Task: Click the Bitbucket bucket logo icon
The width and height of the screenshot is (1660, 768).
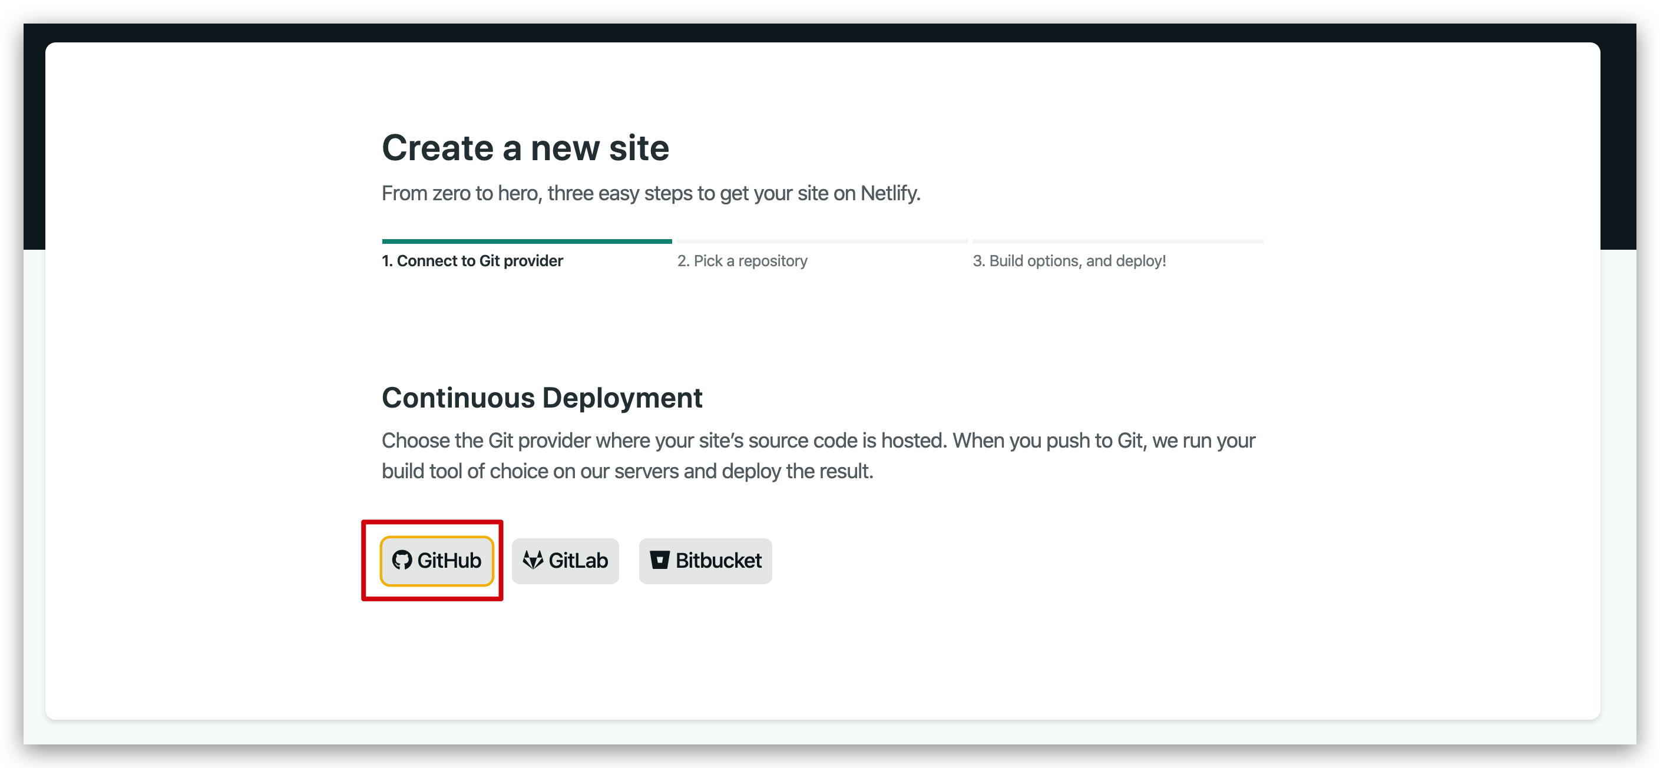Action: 660,560
